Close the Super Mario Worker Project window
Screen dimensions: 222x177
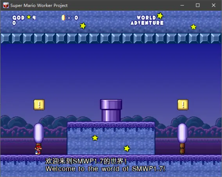(x=213, y=5)
